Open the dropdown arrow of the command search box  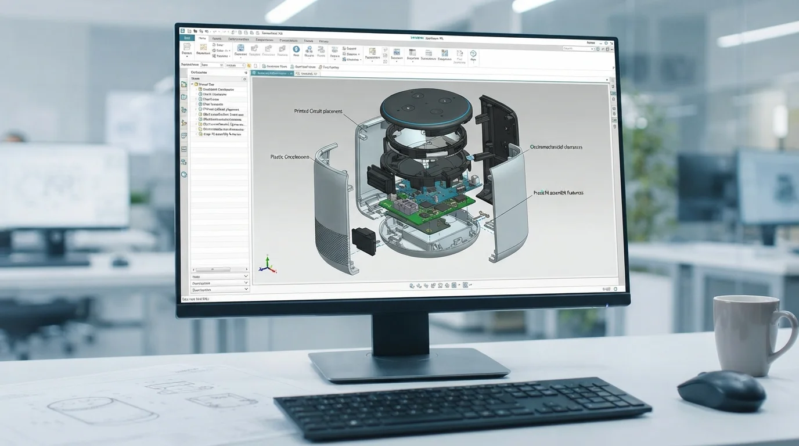[592, 49]
